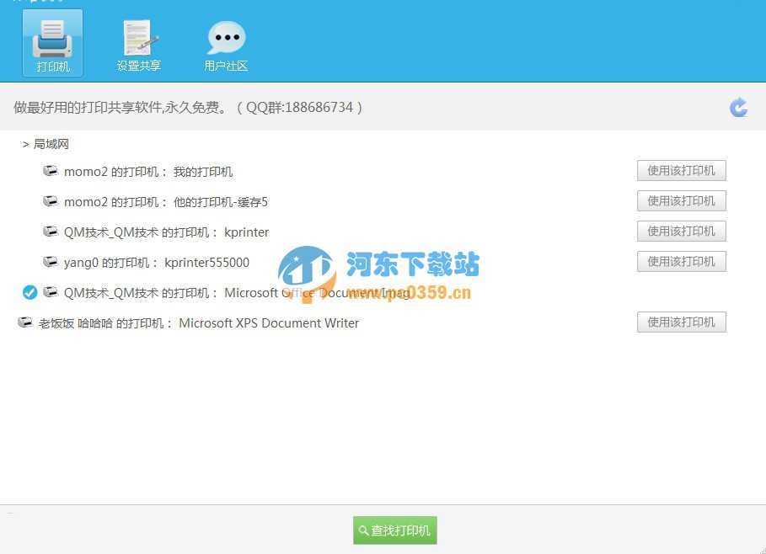Viewport: 766px width, 554px height.
Task: Click the 查找打印机 search button
Action: [394, 530]
